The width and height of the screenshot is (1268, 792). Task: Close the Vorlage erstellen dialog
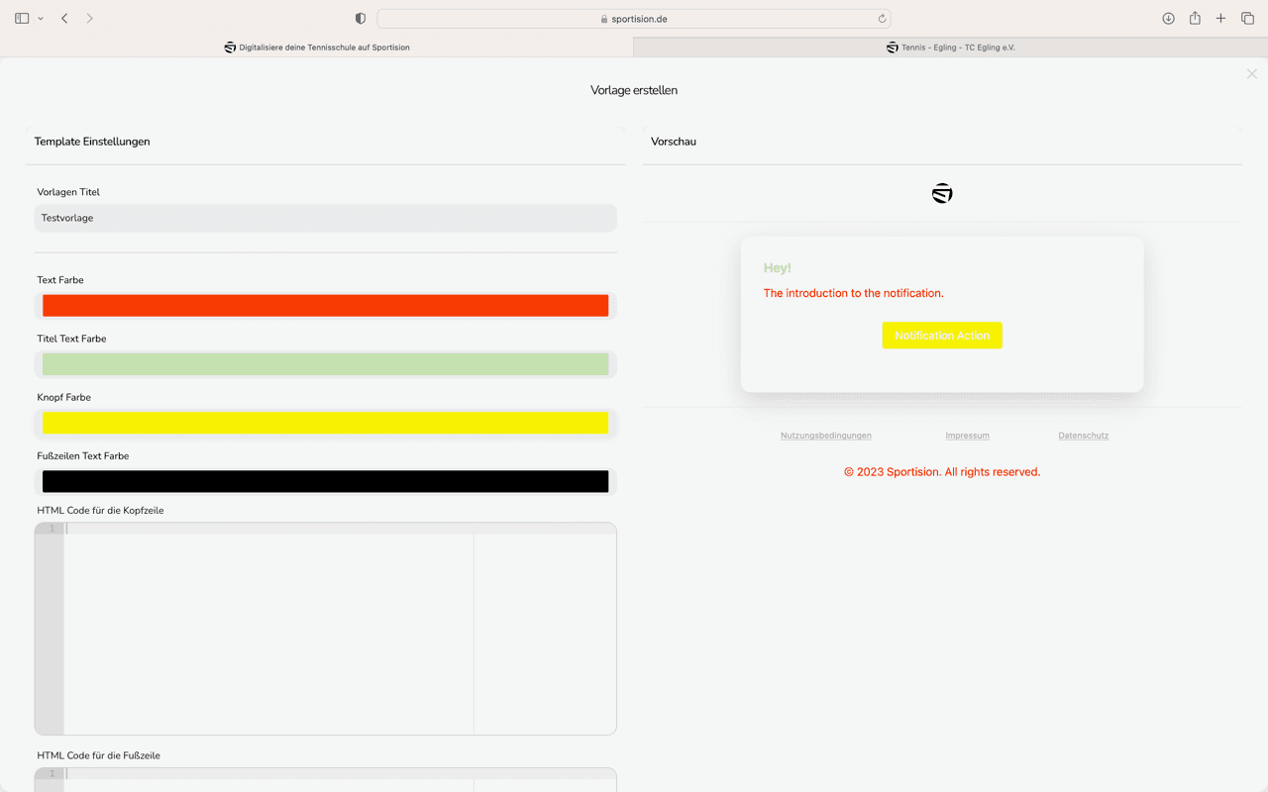click(x=1251, y=74)
